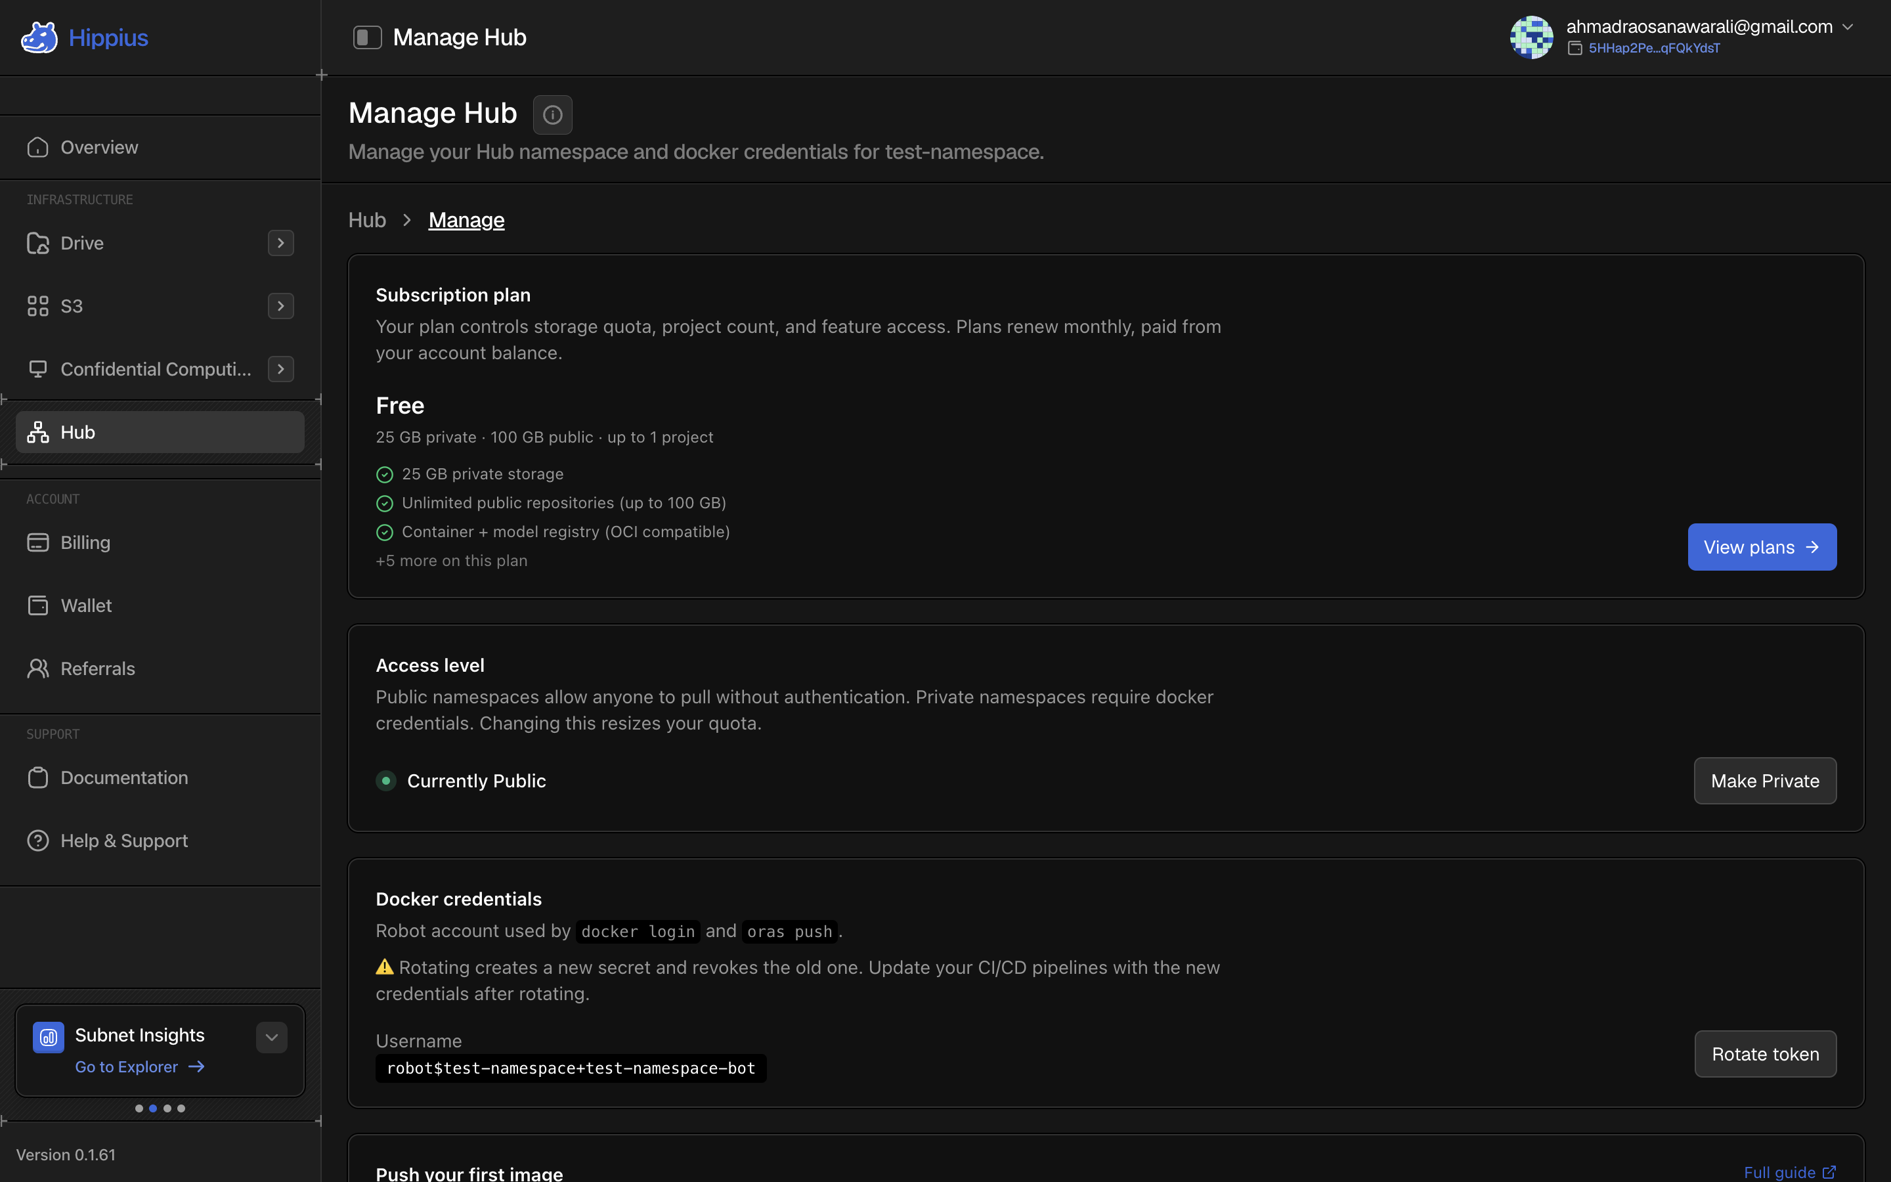Select the first carousel dot

pyautogui.click(x=139, y=1108)
